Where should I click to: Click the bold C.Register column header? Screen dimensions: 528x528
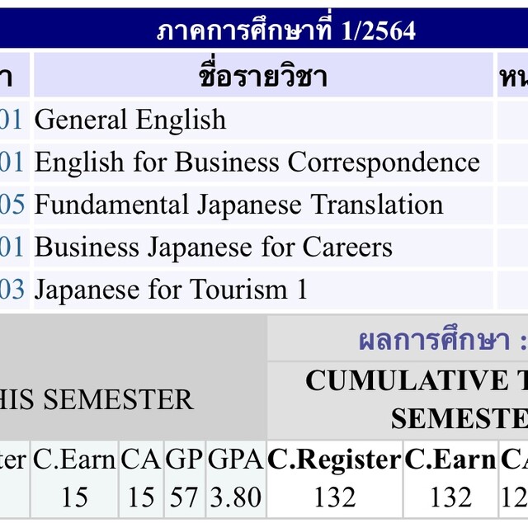tap(334, 460)
